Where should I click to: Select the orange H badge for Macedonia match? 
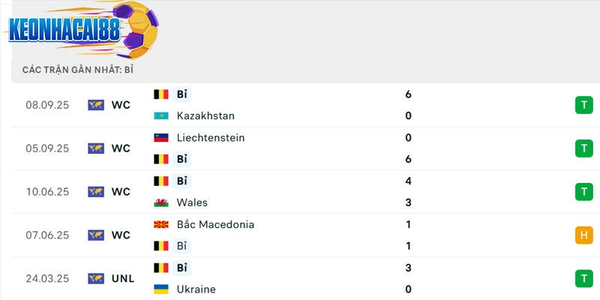[583, 235]
